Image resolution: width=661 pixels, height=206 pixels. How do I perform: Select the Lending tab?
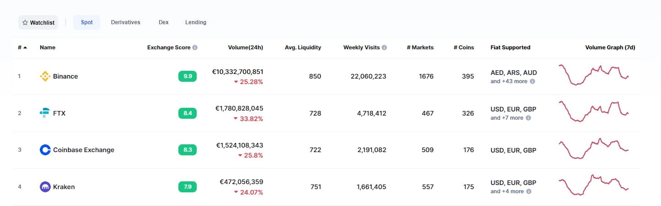[195, 22]
